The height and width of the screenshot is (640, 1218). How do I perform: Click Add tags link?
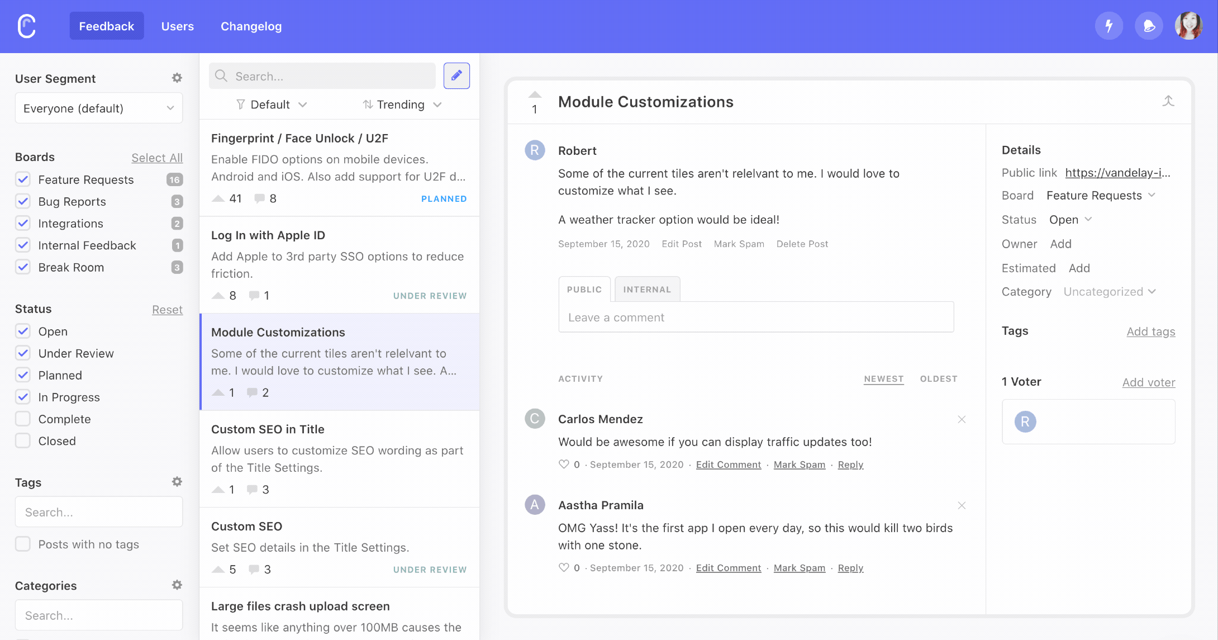1151,331
